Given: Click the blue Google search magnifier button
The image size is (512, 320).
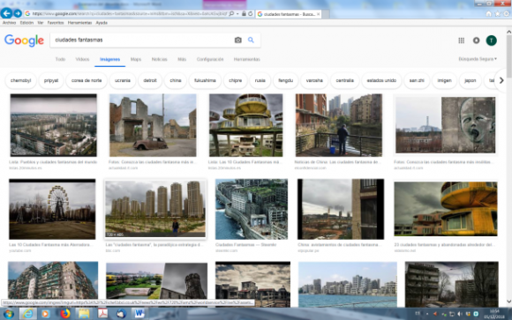Looking at the screenshot, I should [251, 40].
